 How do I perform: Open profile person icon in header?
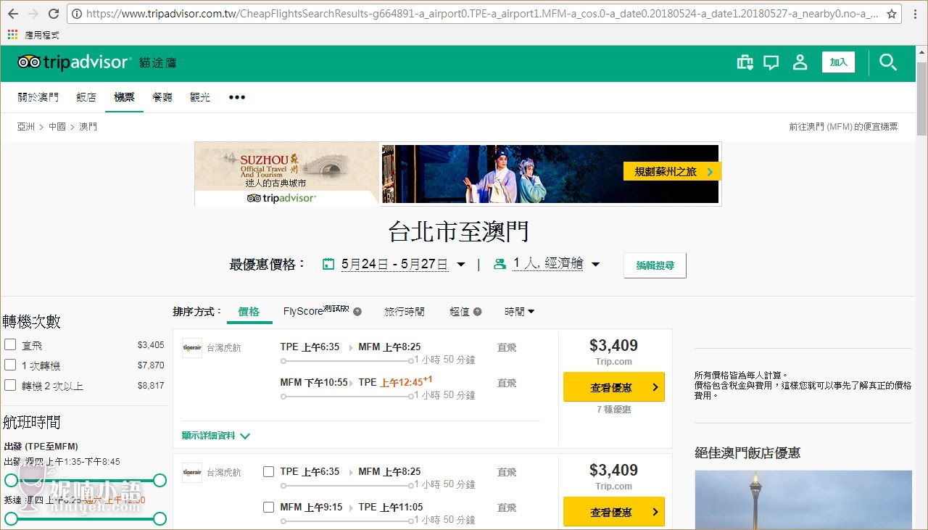click(800, 62)
